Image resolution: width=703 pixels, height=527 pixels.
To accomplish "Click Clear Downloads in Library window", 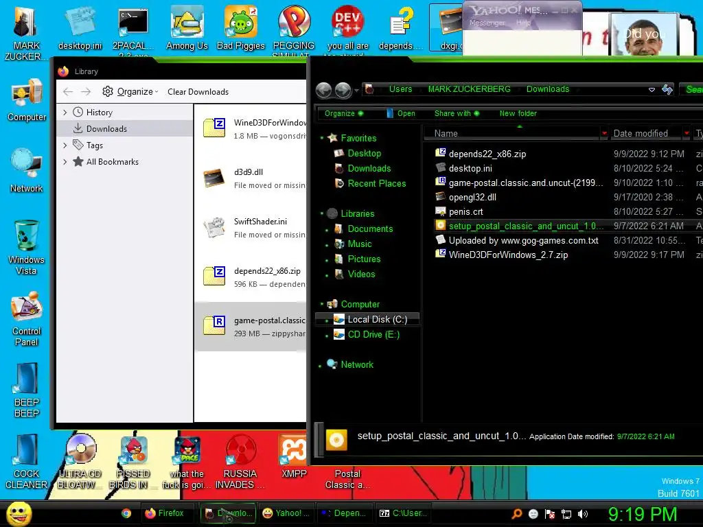I will tap(198, 91).
